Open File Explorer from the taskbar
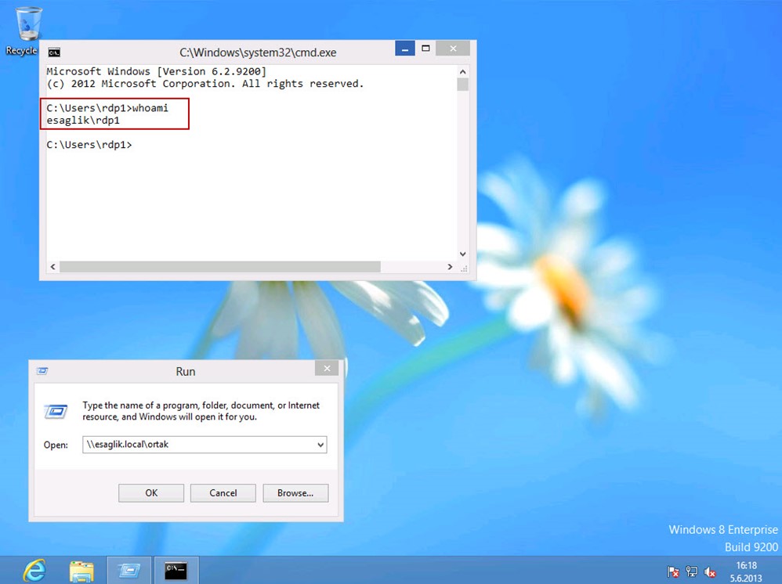The image size is (782, 584). tap(81, 571)
